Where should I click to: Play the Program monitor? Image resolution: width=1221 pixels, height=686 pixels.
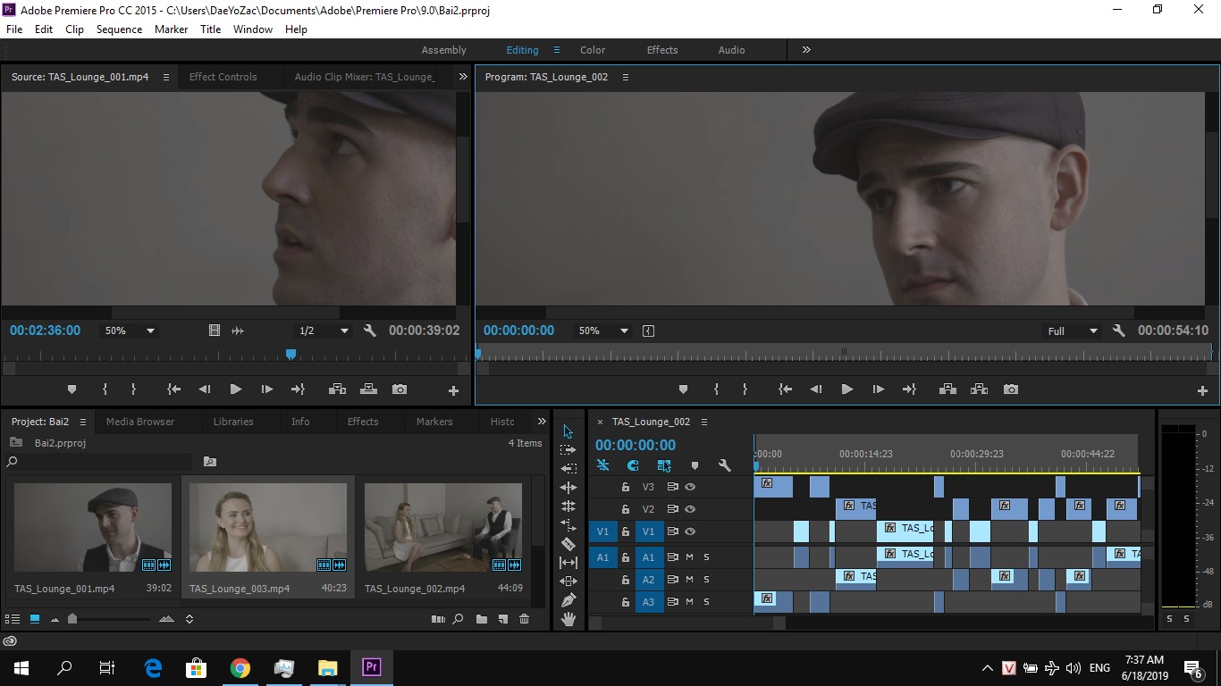click(846, 389)
